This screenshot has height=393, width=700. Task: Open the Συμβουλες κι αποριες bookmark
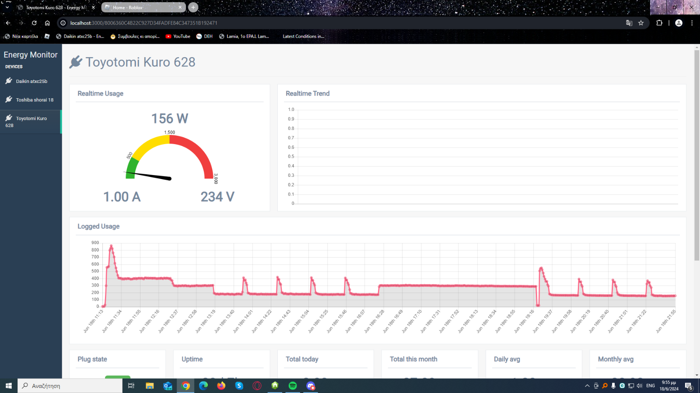click(135, 36)
